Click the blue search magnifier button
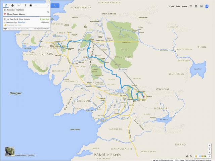This screenshot has width=215, height=161. coord(55,5)
